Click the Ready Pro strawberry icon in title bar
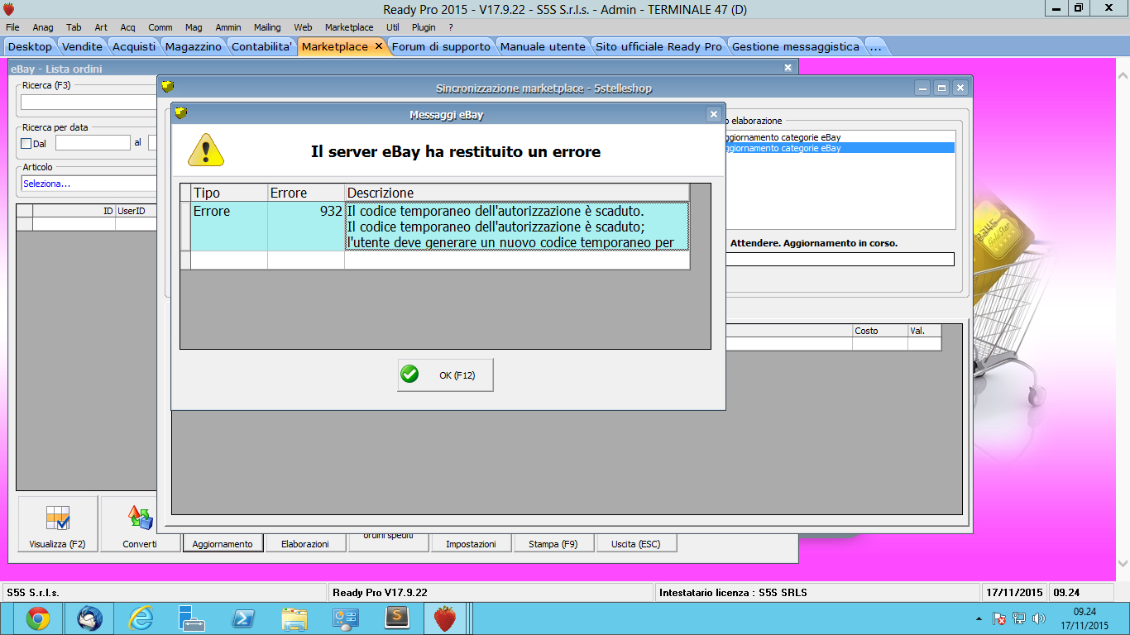The image size is (1130, 635). [9, 9]
